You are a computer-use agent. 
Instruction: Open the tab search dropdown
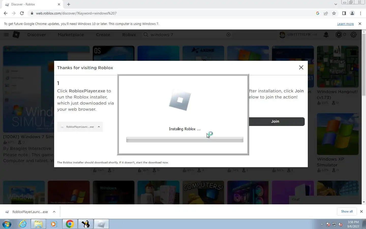(x=335, y=4)
